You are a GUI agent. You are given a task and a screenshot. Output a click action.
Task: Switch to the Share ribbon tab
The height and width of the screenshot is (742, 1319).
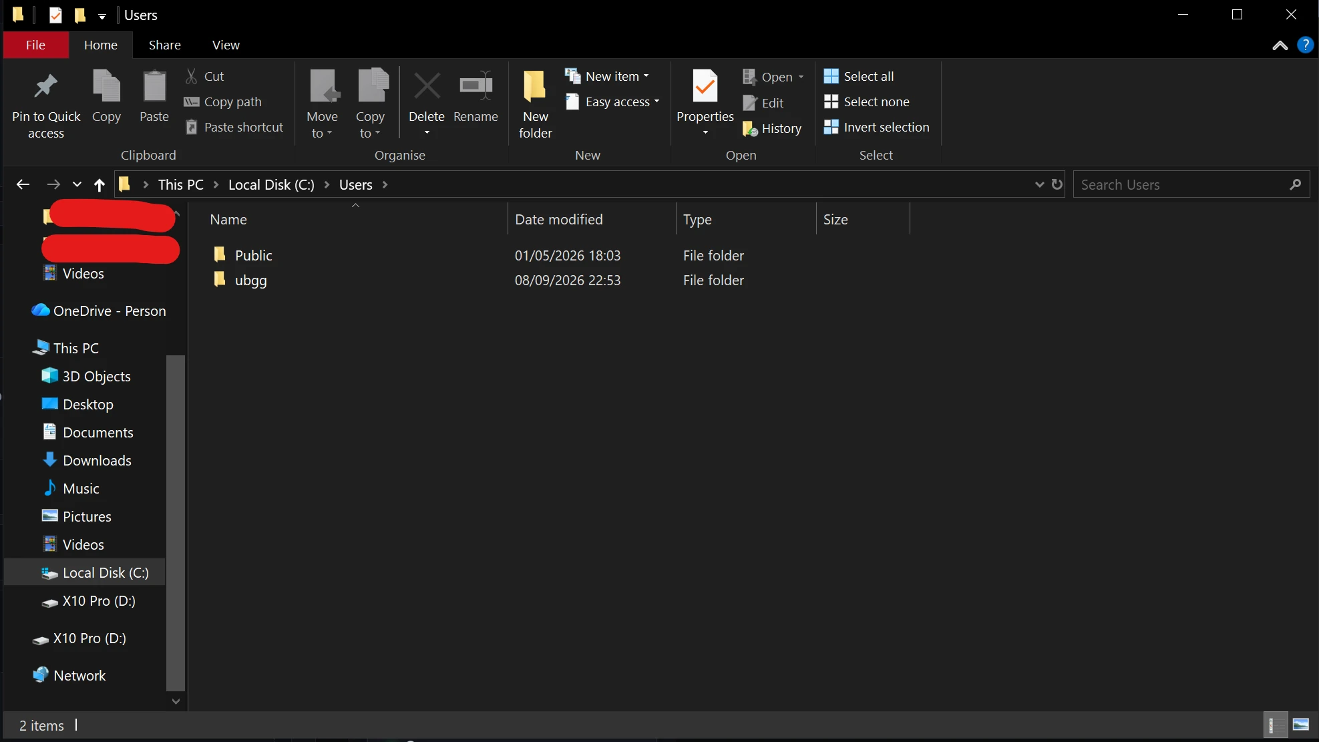(165, 45)
